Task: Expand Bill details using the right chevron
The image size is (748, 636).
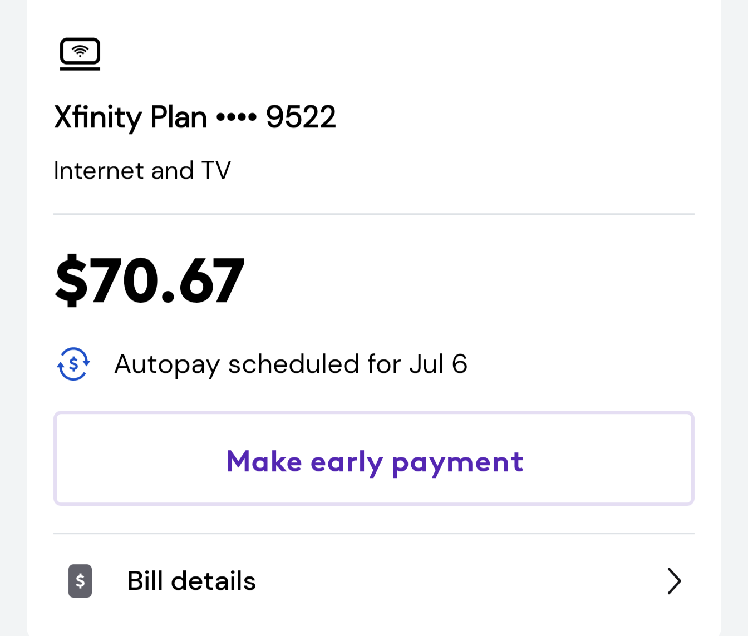Action: [674, 581]
